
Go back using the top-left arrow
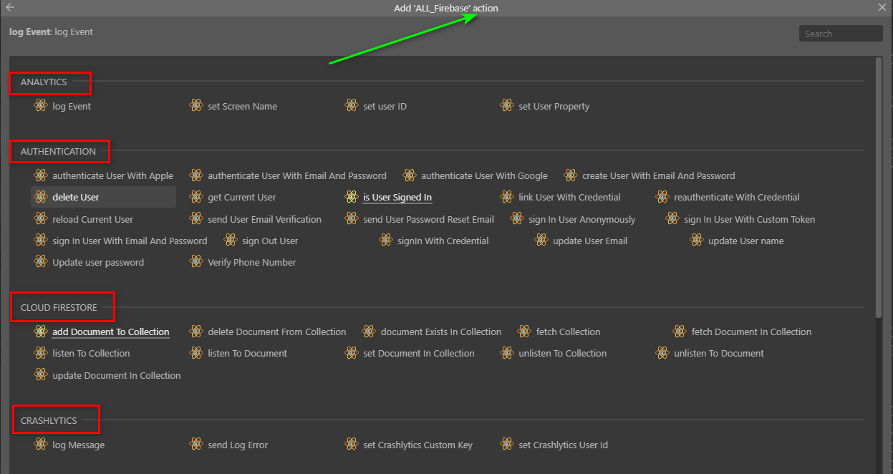(10, 8)
